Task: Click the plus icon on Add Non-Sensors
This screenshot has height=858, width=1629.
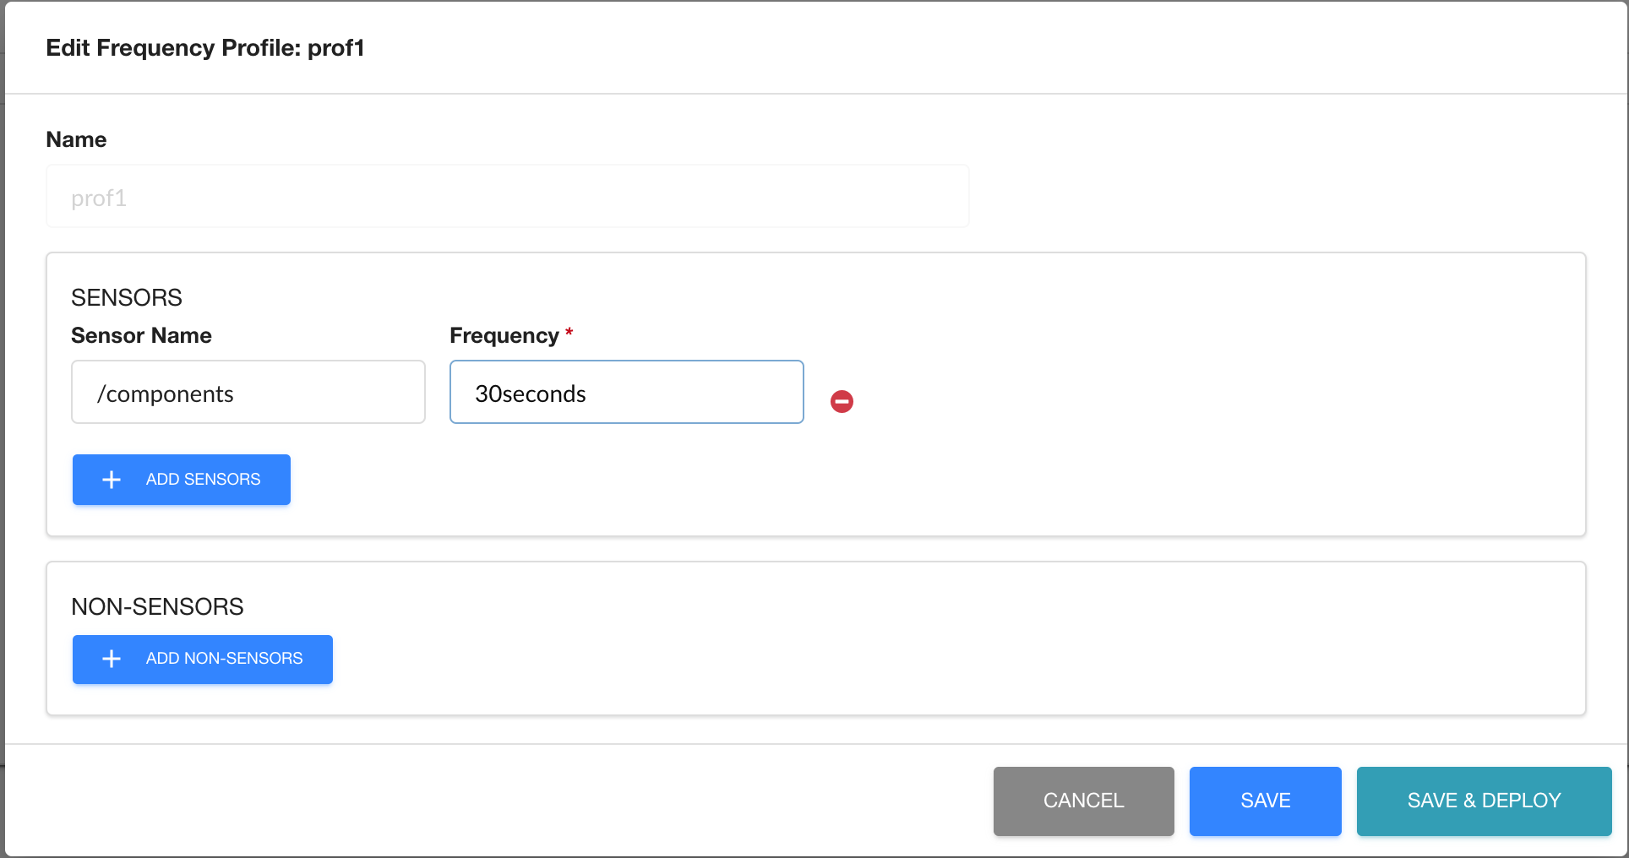Action: (x=112, y=659)
